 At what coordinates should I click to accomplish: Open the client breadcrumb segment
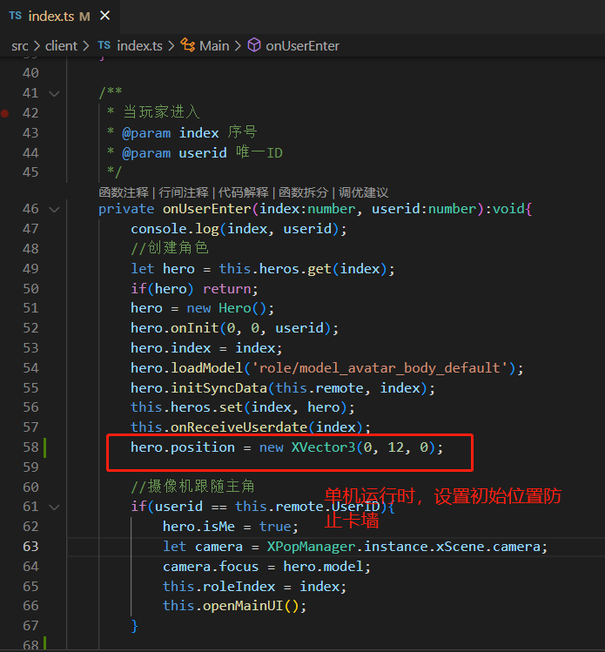pyautogui.click(x=61, y=46)
